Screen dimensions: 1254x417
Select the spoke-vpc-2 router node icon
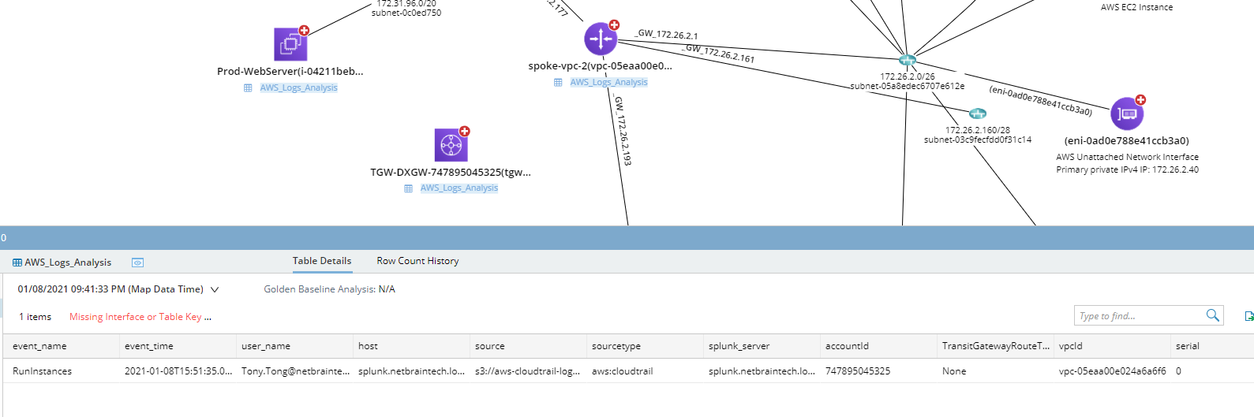pos(601,39)
